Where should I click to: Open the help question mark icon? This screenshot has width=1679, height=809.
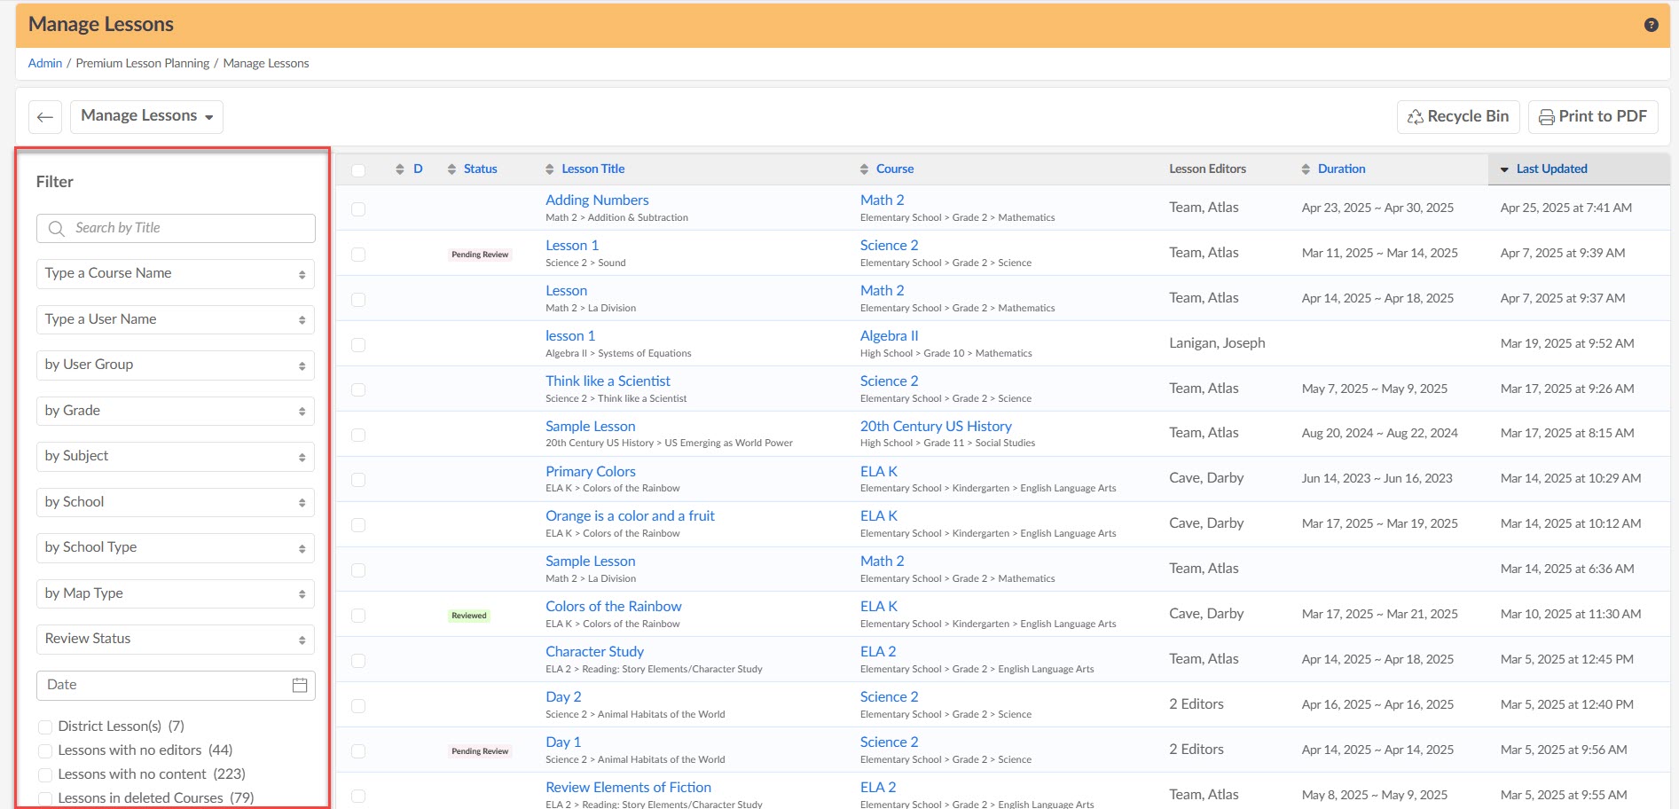point(1651,25)
